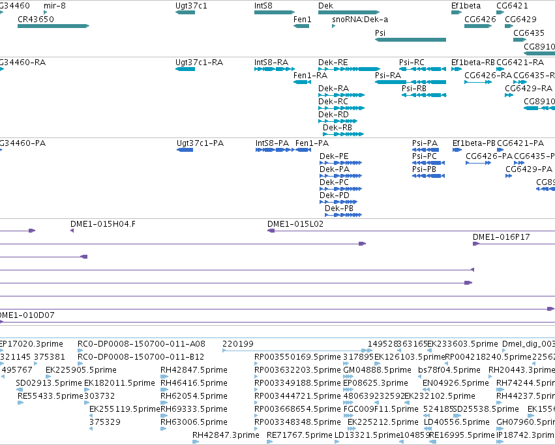This screenshot has height=445, width=555.
Task: Open the Dek-RE transcript
Action: (349, 69)
